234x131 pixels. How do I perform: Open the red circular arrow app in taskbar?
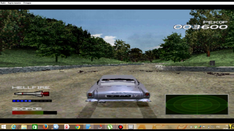point(100,127)
